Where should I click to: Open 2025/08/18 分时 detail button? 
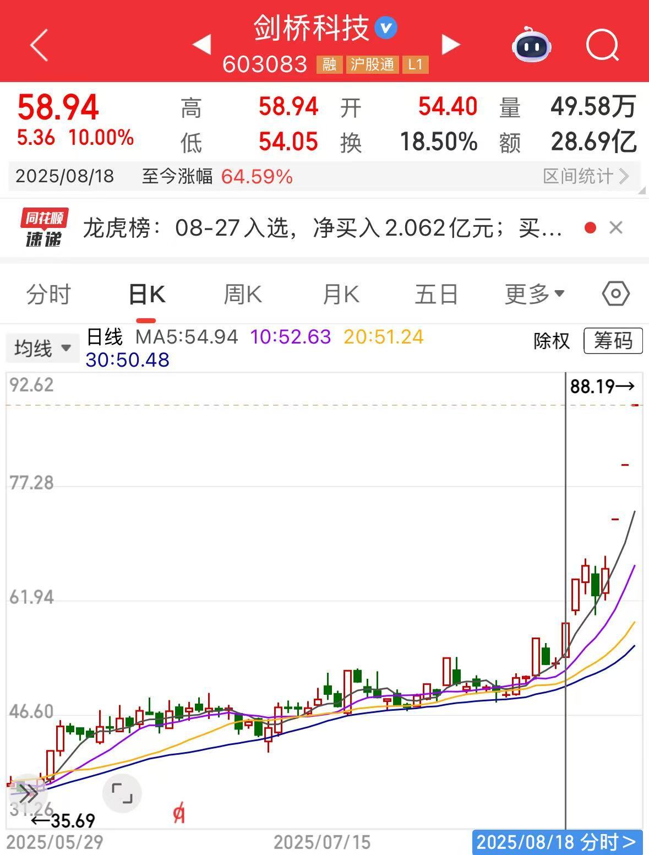(557, 842)
